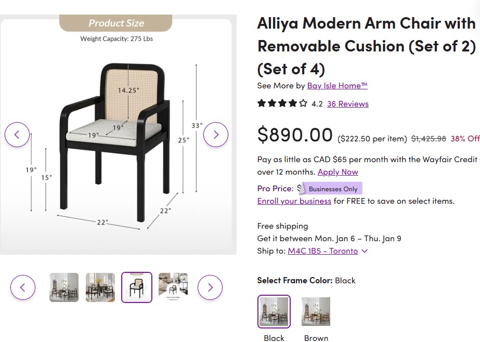Advance to next product image in main viewer
Viewport: 480px width, 342px height.
[215, 135]
